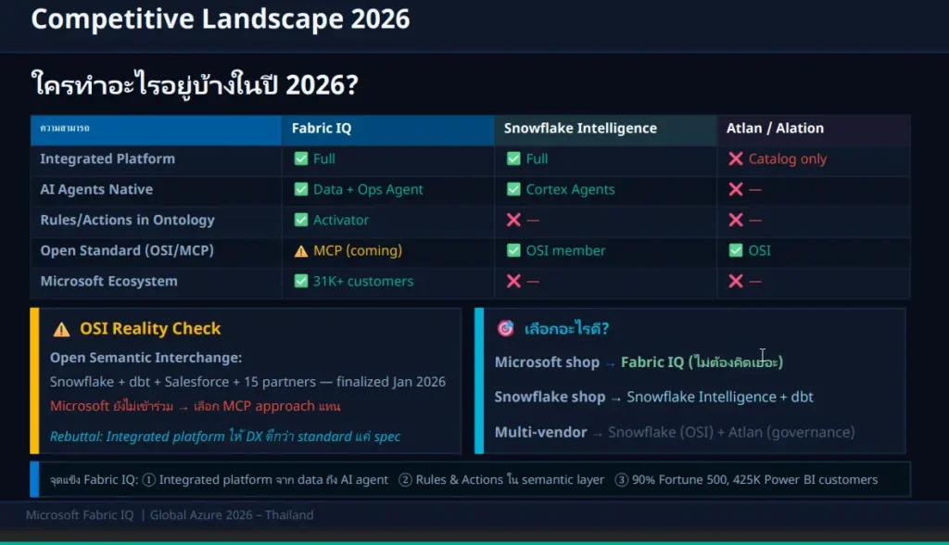
Task: Click the green check beside "31K+ customers"
Action: [x=300, y=282]
